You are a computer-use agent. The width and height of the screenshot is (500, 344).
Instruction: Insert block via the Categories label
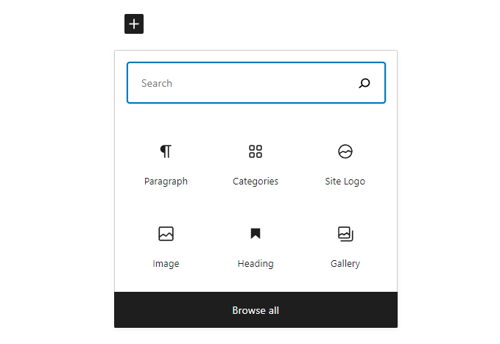tap(256, 182)
